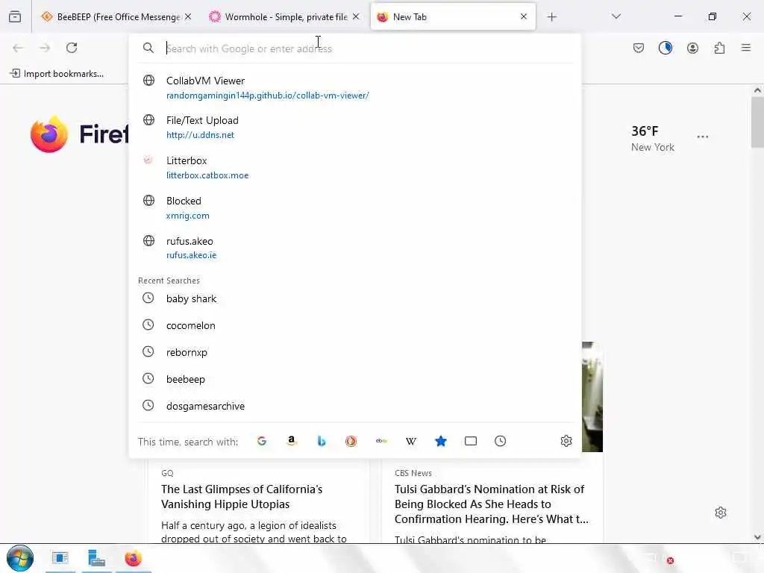Go forward one page
This screenshot has width=764, height=573.
click(45, 48)
